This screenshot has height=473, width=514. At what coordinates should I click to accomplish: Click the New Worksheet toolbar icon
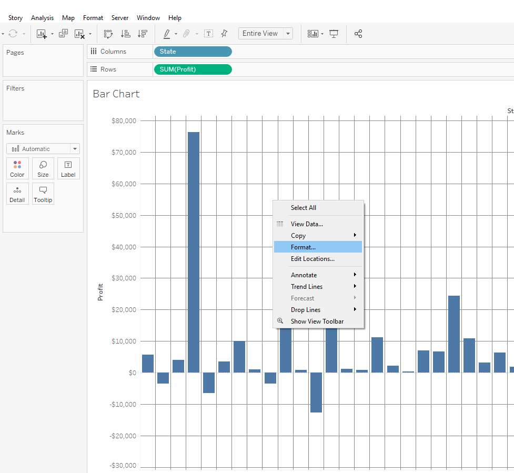click(42, 34)
